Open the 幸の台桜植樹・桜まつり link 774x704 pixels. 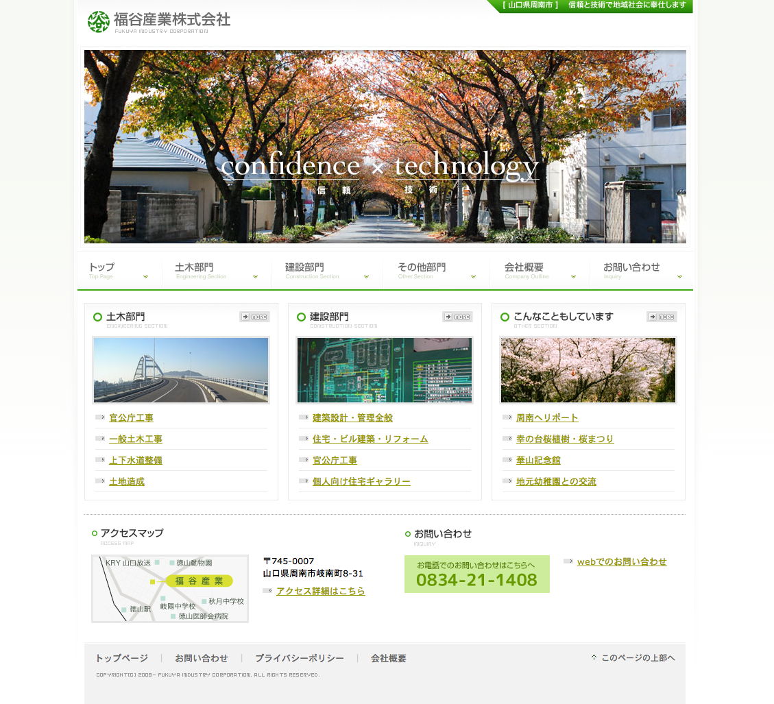565,439
